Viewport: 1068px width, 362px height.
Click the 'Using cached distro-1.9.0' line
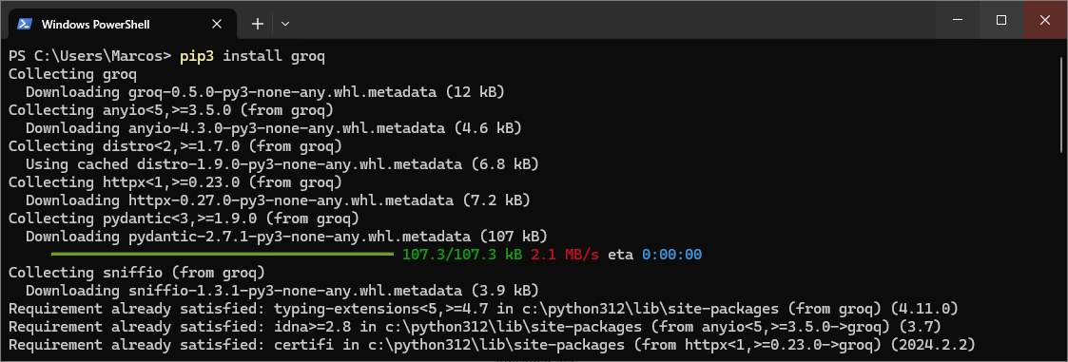tap(282, 164)
